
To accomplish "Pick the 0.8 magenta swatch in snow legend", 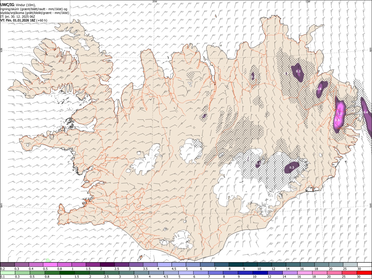I will tap(64, 264).
